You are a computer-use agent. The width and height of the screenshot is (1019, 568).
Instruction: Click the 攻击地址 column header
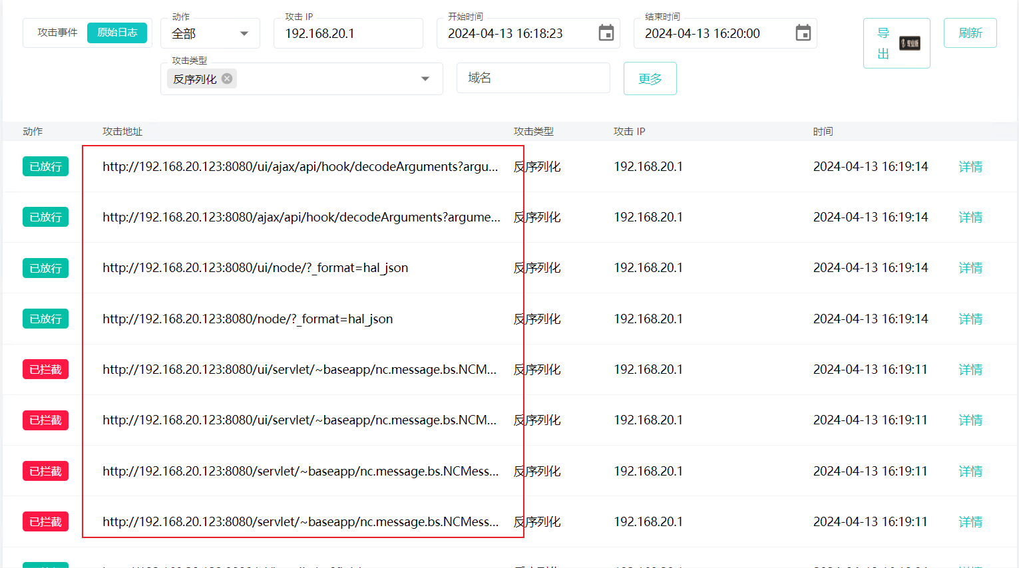tap(122, 132)
